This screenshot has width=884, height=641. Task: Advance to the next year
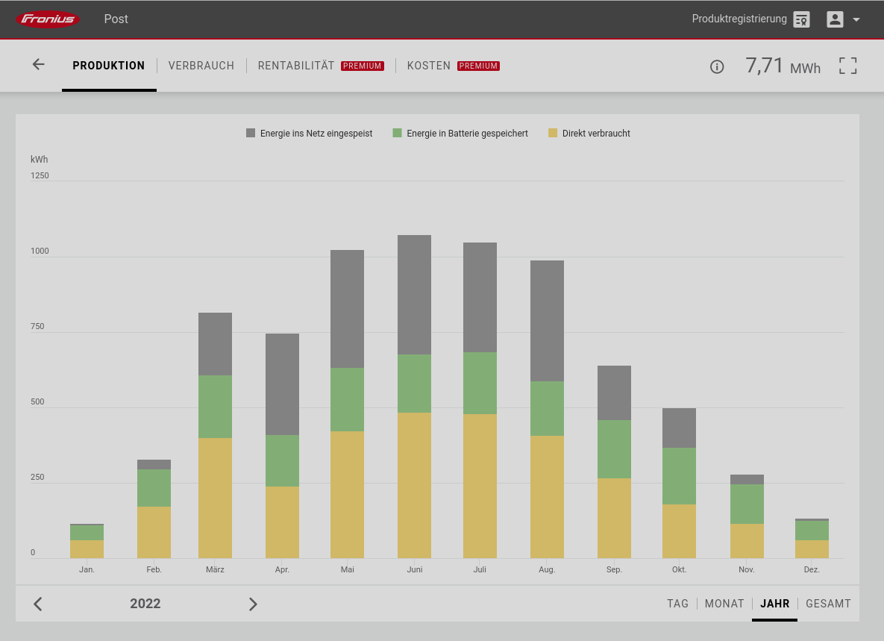[x=253, y=604]
